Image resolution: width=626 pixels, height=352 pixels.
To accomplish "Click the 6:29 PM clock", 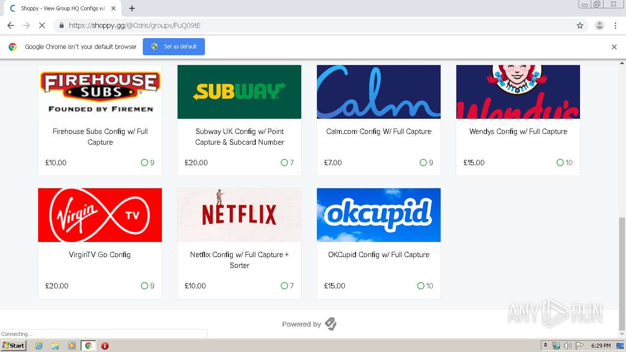I will pos(601,346).
